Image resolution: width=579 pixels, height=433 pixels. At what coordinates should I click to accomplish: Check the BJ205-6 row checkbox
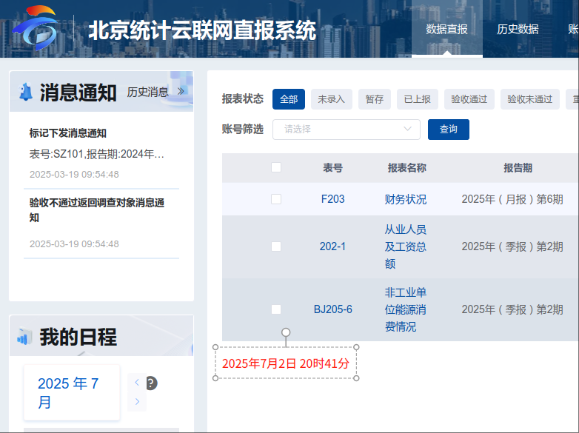(x=276, y=309)
